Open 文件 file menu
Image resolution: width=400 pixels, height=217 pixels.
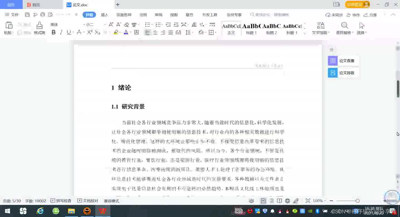(x=12, y=15)
